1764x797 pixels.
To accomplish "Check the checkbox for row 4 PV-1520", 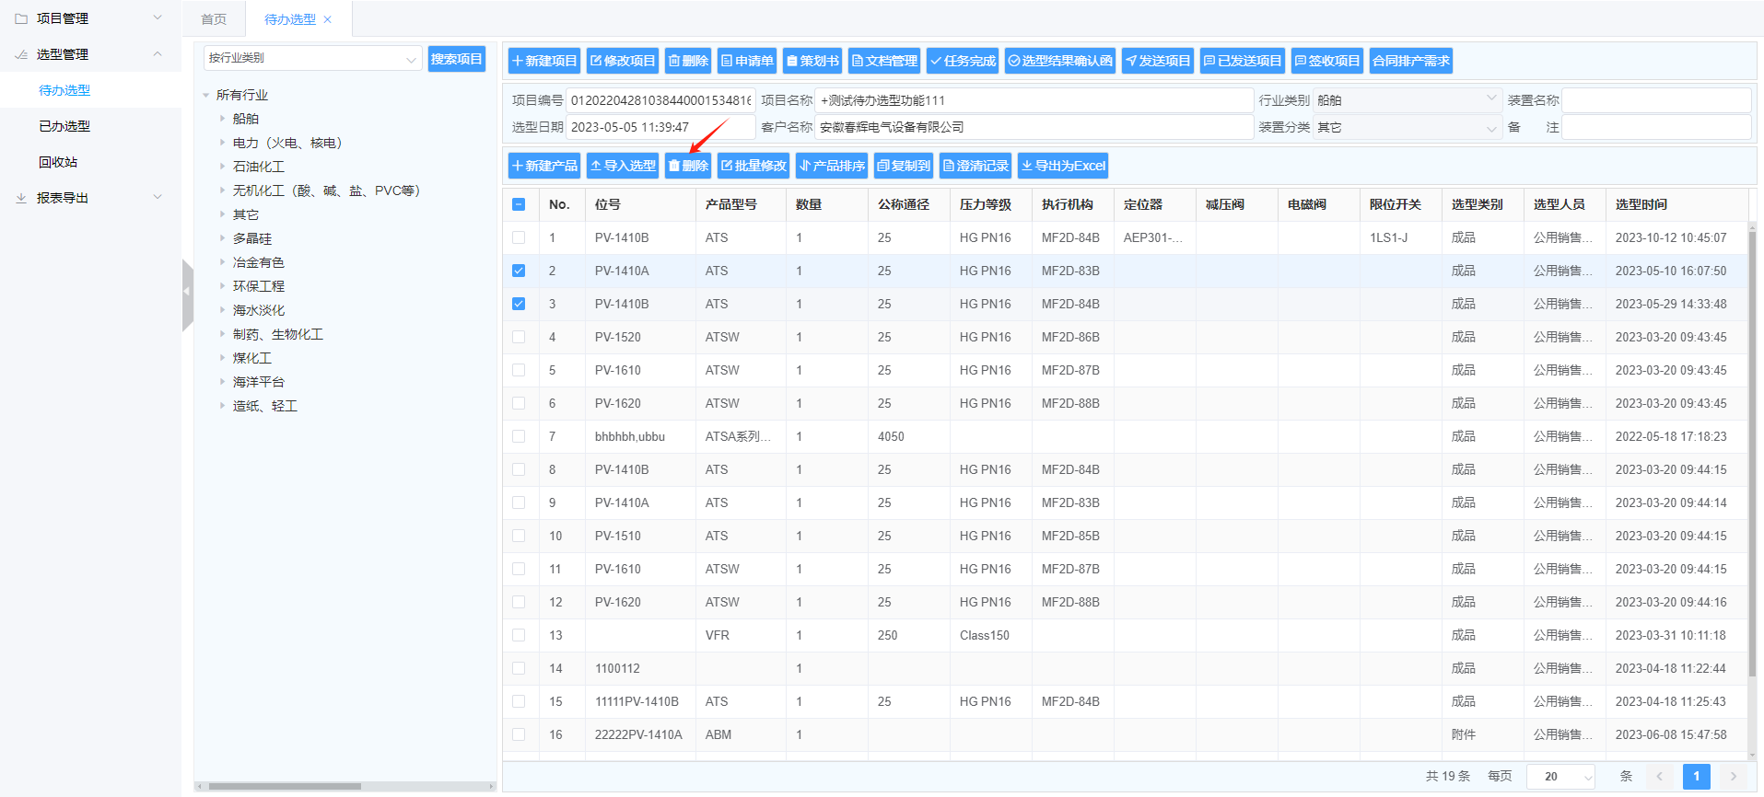I will point(519,337).
